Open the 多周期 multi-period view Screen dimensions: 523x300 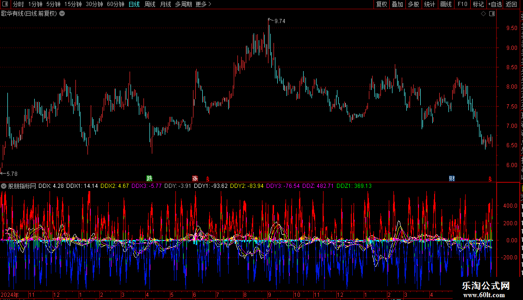[x=183, y=4]
